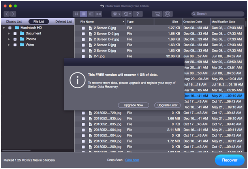Sort by the Type column header
248x169 pixels.
140,22
